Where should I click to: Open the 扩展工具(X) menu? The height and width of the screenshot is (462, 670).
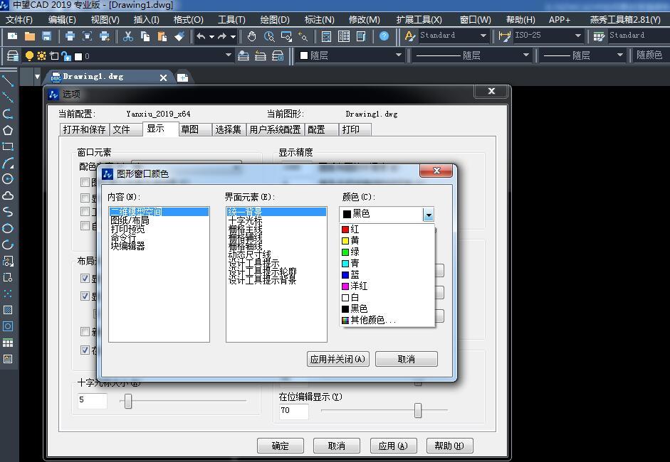[x=419, y=20]
